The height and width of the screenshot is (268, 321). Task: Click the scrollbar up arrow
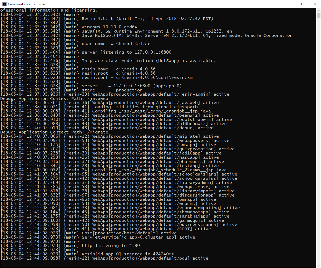coord(318,10)
